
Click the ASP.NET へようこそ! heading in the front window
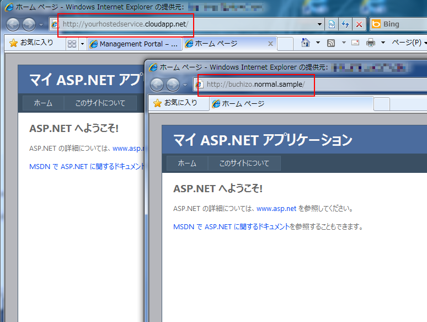point(218,188)
